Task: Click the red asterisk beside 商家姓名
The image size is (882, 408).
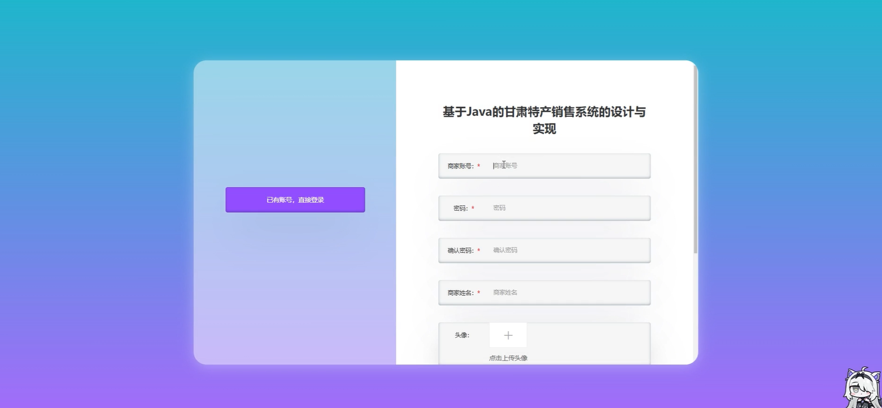Action: [x=479, y=292]
